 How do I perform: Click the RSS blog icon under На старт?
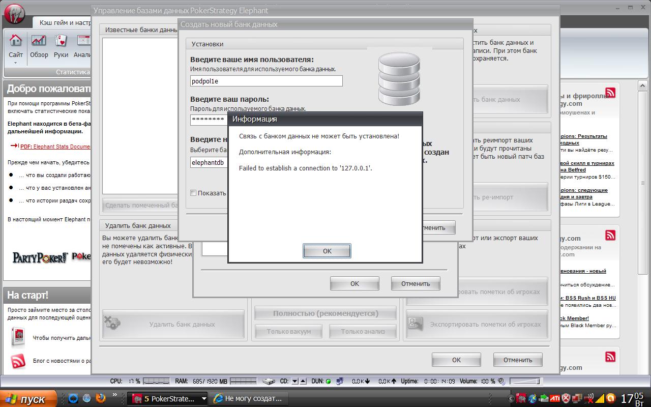click(18, 361)
